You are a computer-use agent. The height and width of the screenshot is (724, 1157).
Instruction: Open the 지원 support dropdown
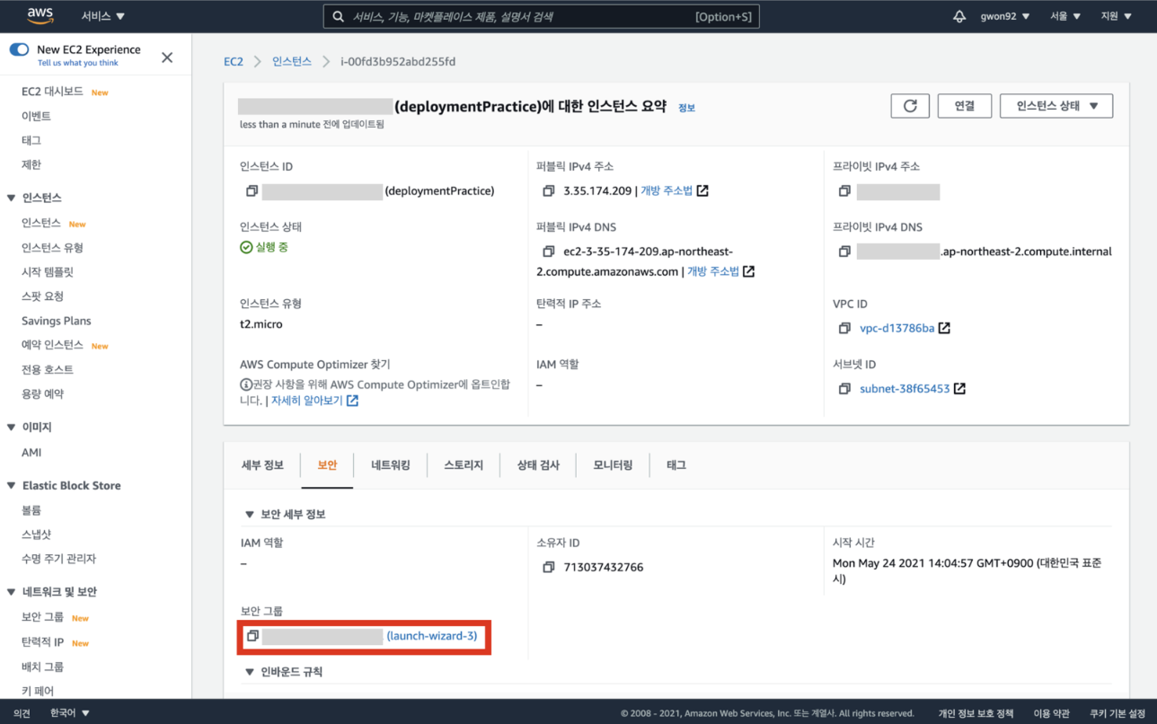click(x=1116, y=16)
